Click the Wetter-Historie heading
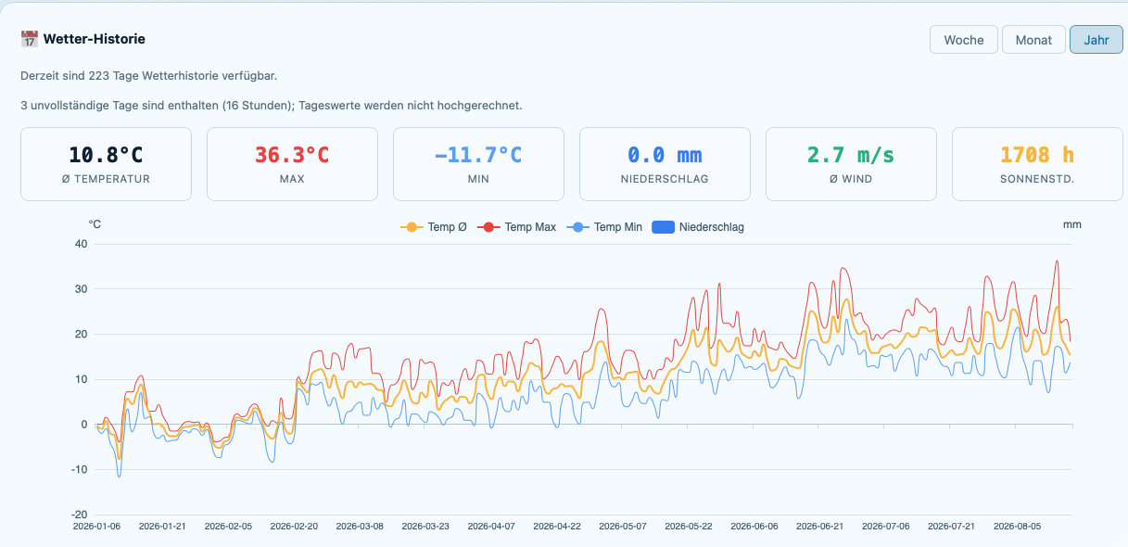Viewport: 1128px width, 547px height. [x=94, y=39]
